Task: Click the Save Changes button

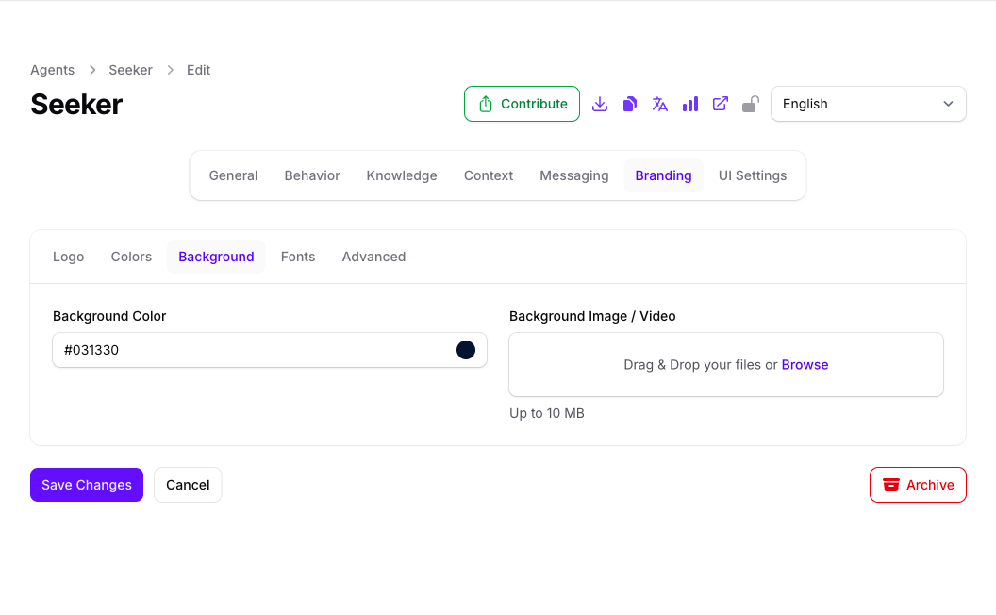Action: 87,485
